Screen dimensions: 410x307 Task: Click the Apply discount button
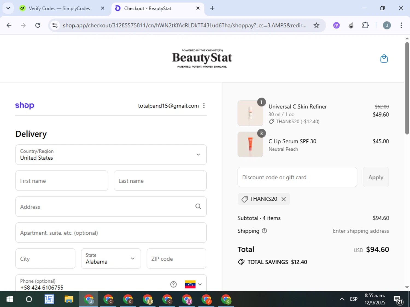click(376, 177)
